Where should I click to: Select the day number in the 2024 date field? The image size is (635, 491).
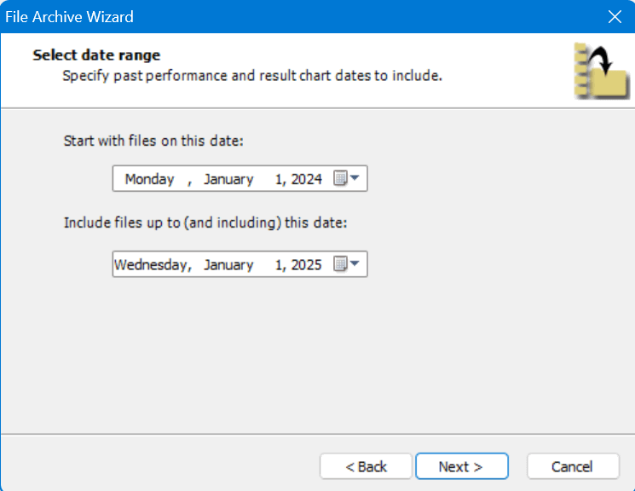(x=278, y=179)
